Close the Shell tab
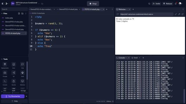Screen dimensions: 186x104 pos(139,58)
